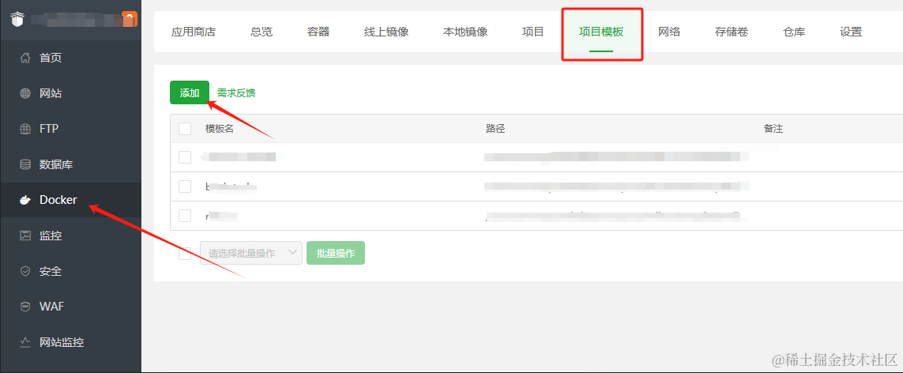
Task: Click the shield icon beside 安全
Action: pos(24,271)
